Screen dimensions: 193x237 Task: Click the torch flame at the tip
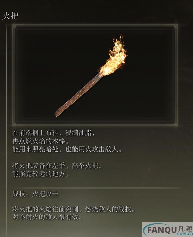pyautogui.click(x=113, y=56)
